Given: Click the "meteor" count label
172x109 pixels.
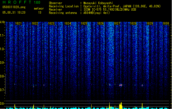Looking at the screenshot, I should (x=39, y=8).
